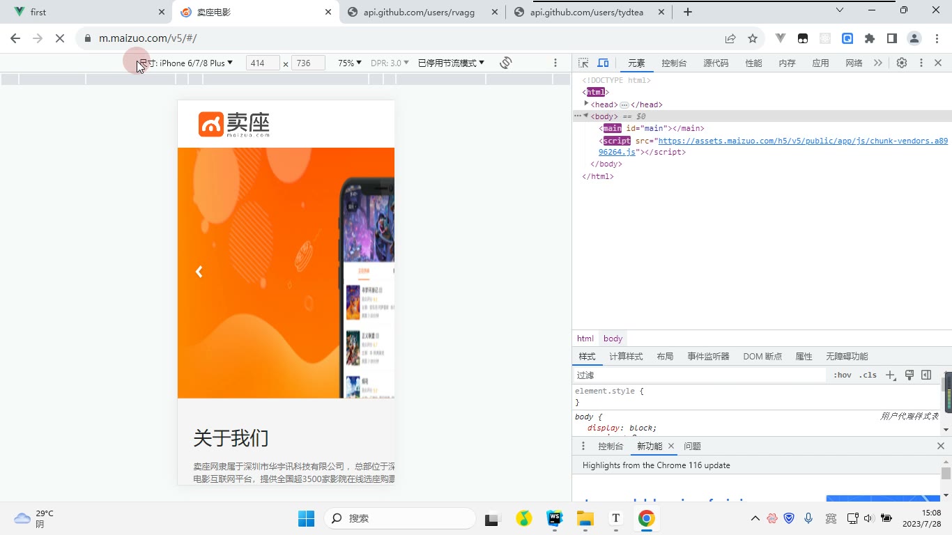Select the 计算样式 tab

(x=626, y=356)
